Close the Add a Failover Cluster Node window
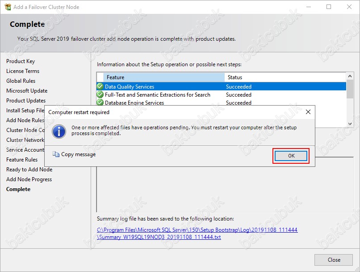The height and width of the screenshot is (272, 360). point(349,7)
